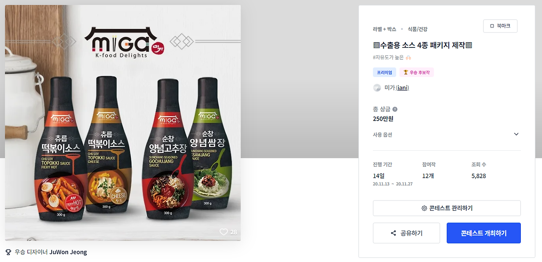Open 콘테스트 관리하기 with the gear icon
The height and width of the screenshot is (262, 542).
pos(447,208)
